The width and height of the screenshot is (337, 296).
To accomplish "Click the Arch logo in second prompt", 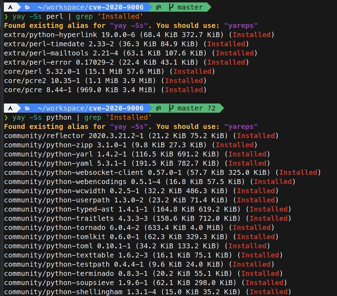I will click(10, 108).
